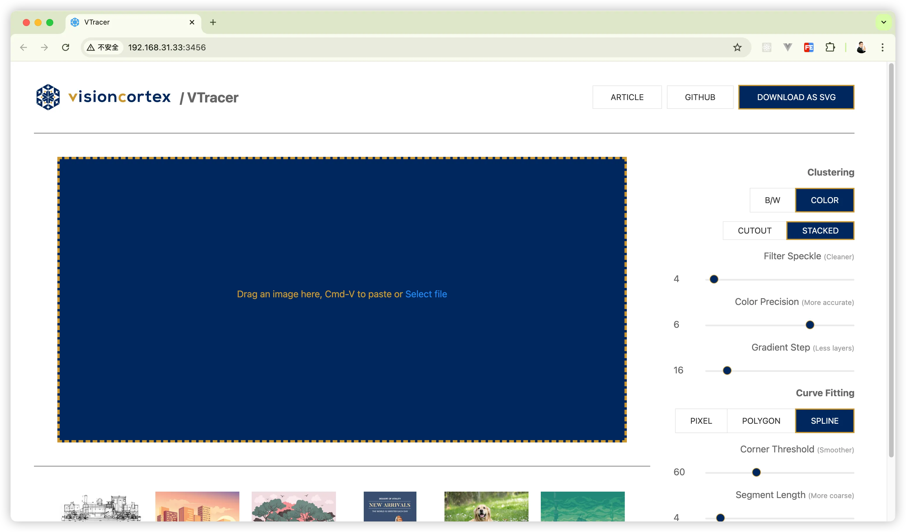Open the GITHUB button
The width and height of the screenshot is (906, 532).
[x=700, y=97]
